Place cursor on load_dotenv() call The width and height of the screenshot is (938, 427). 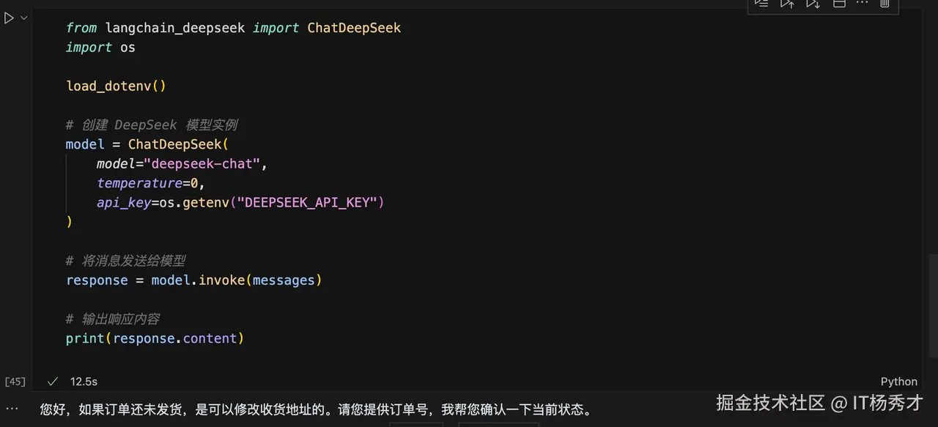pos(116,86)
